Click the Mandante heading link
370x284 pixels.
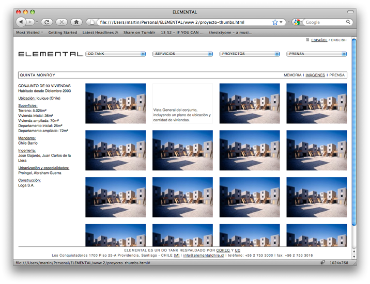27,138
